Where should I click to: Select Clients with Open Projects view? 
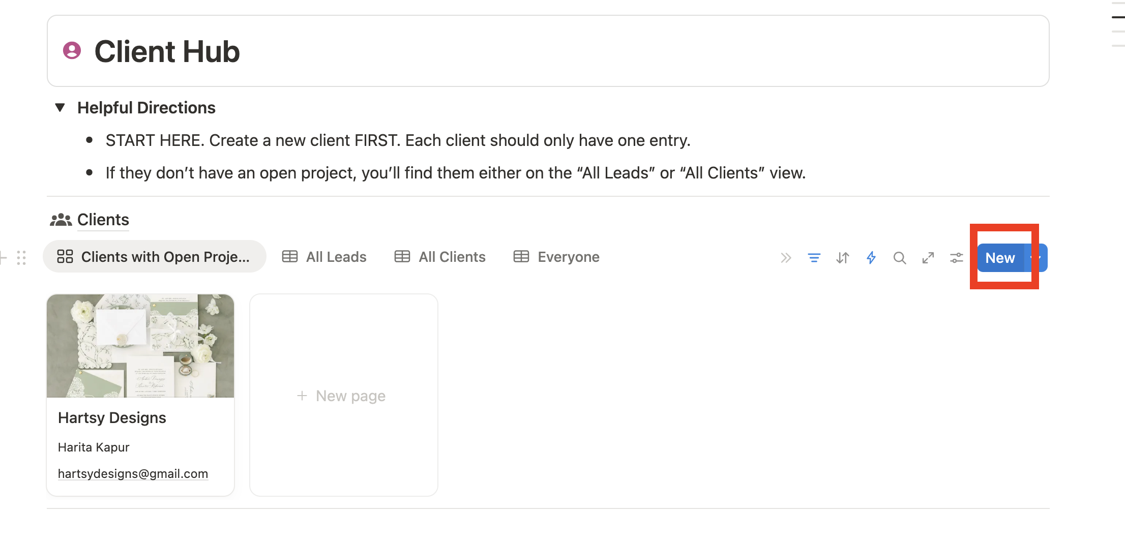(x=154, y=257)
